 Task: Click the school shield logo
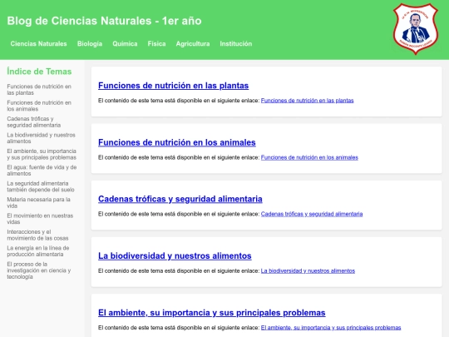(416, 28)
